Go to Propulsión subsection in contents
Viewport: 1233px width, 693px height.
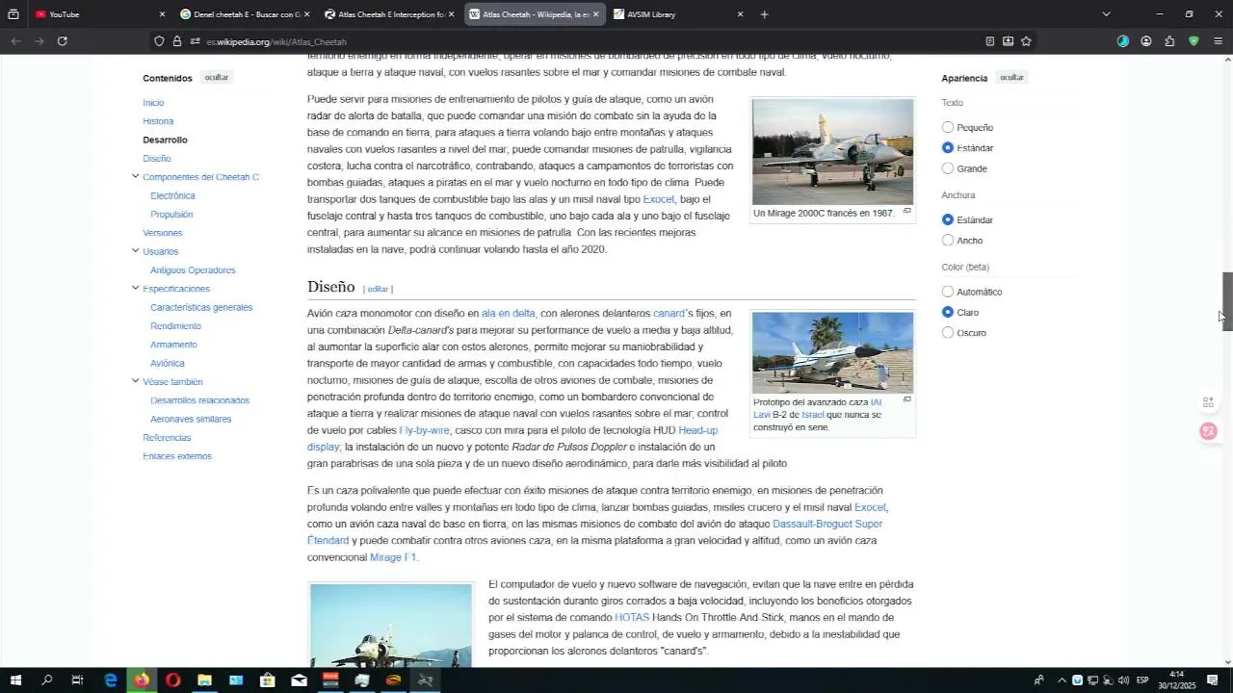point(171,215)
